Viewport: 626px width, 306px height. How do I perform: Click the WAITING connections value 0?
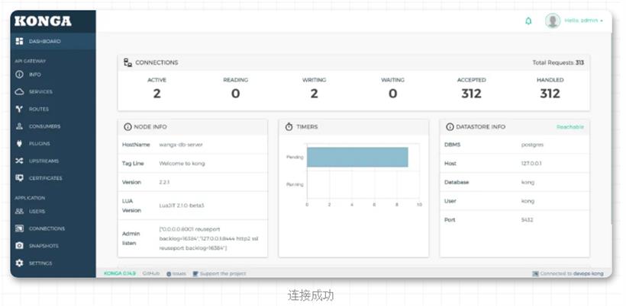click(x=393, y=94)
